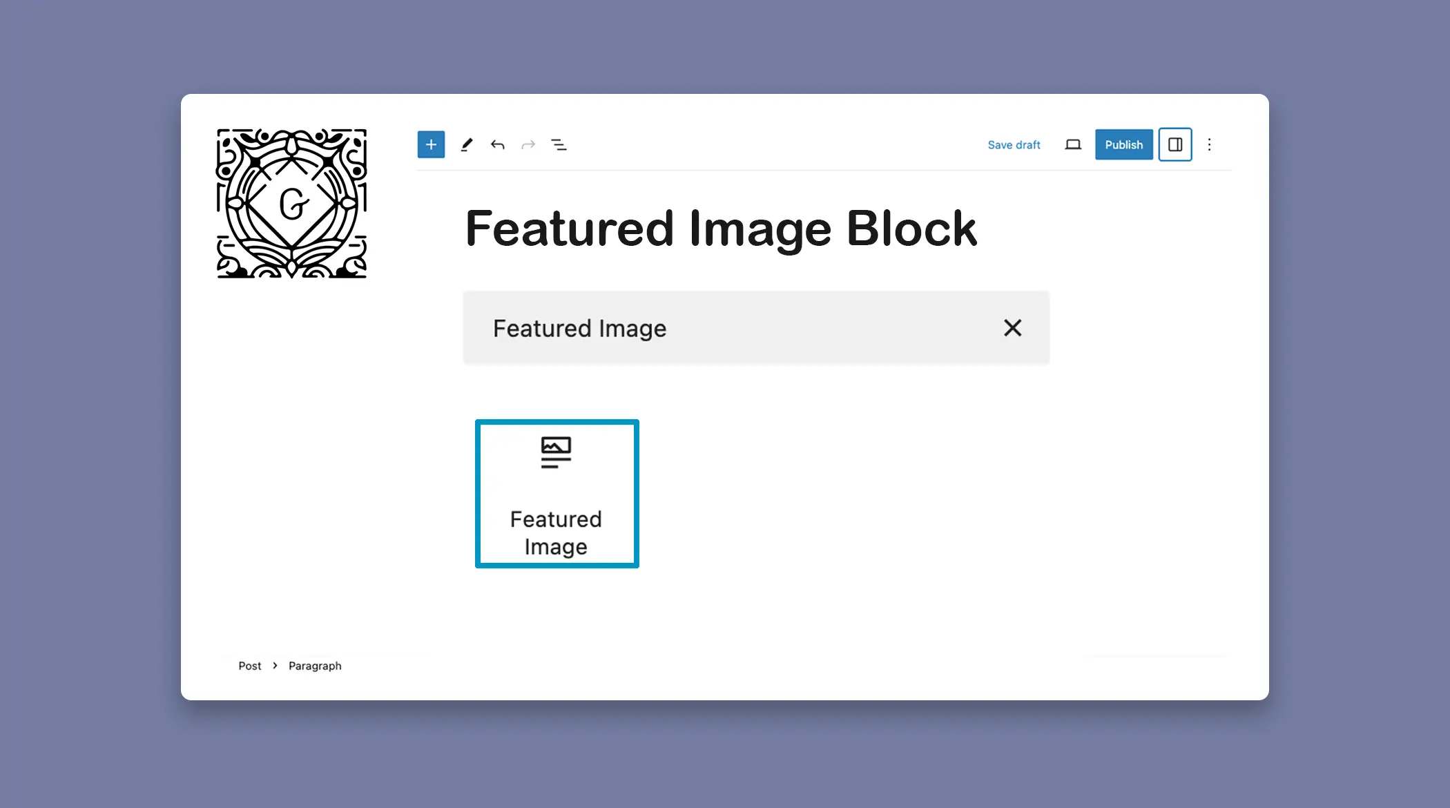Click the Publish button
Image resolution: width=1450 pixels, height=808 pixels.
click(x=1123, y=144)
